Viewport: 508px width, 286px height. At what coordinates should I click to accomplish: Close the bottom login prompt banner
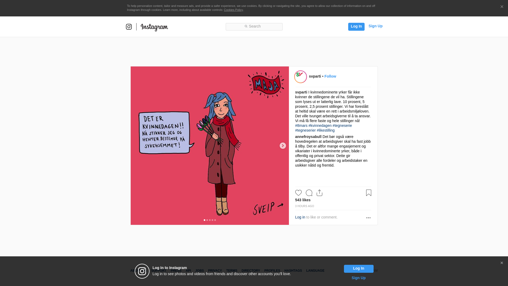tap(502, 263)
